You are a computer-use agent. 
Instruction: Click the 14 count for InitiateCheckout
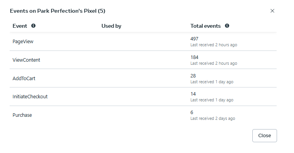pos(193,94)
